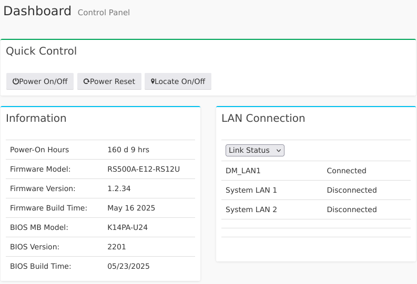Click the Firmware Version value 1.2.34

point(119,188)
